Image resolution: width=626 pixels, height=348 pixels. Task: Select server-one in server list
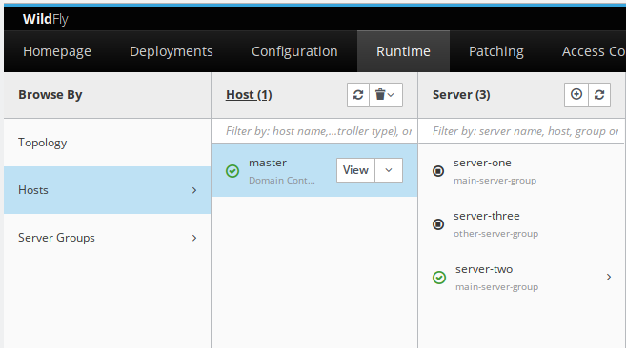[x=522, y=170]
